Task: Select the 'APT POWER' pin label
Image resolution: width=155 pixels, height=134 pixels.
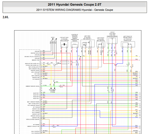Action: [x=36, y=125]
